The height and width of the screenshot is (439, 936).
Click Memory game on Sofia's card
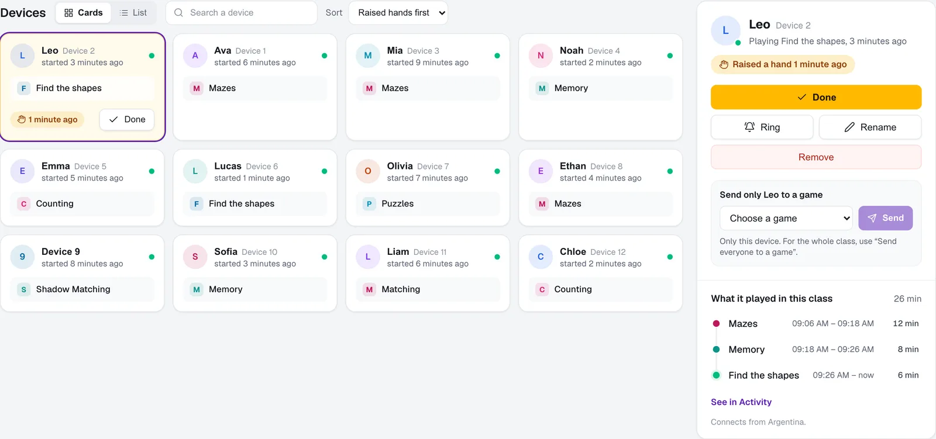(x=255, y=289)
